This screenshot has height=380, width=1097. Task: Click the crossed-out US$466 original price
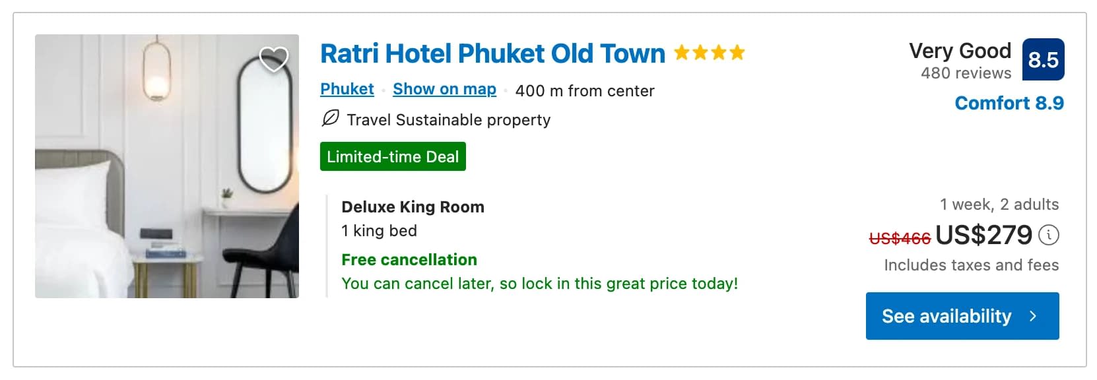click(900, 238)
